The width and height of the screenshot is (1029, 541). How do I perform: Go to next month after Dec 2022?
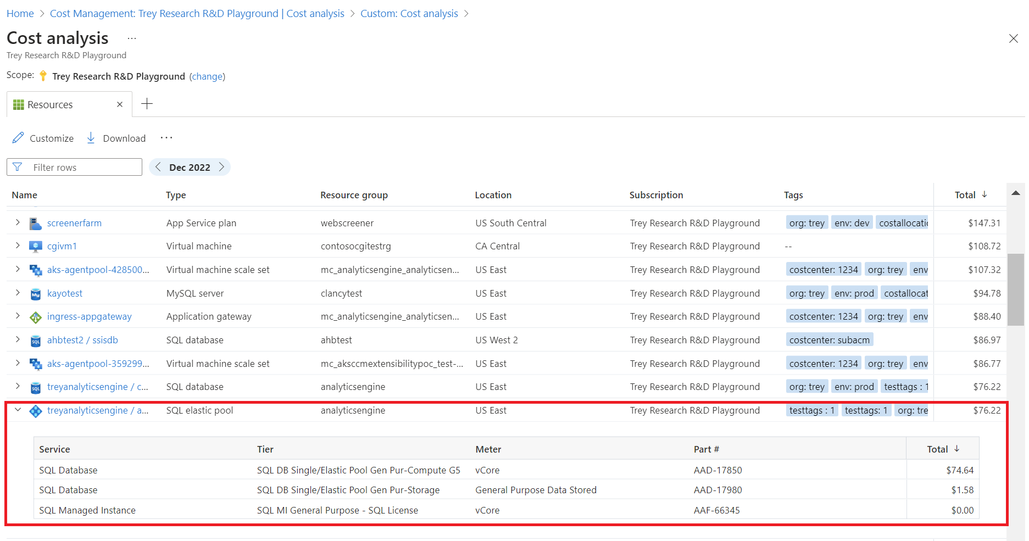(x=221, y=167)
